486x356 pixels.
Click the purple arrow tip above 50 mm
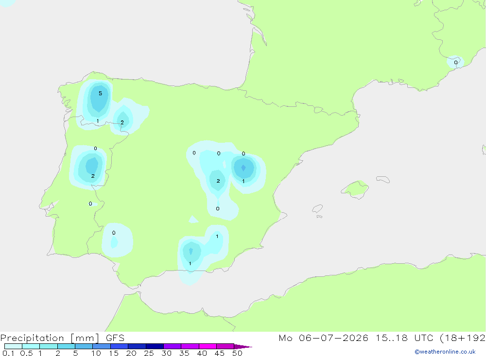[243, 346]
